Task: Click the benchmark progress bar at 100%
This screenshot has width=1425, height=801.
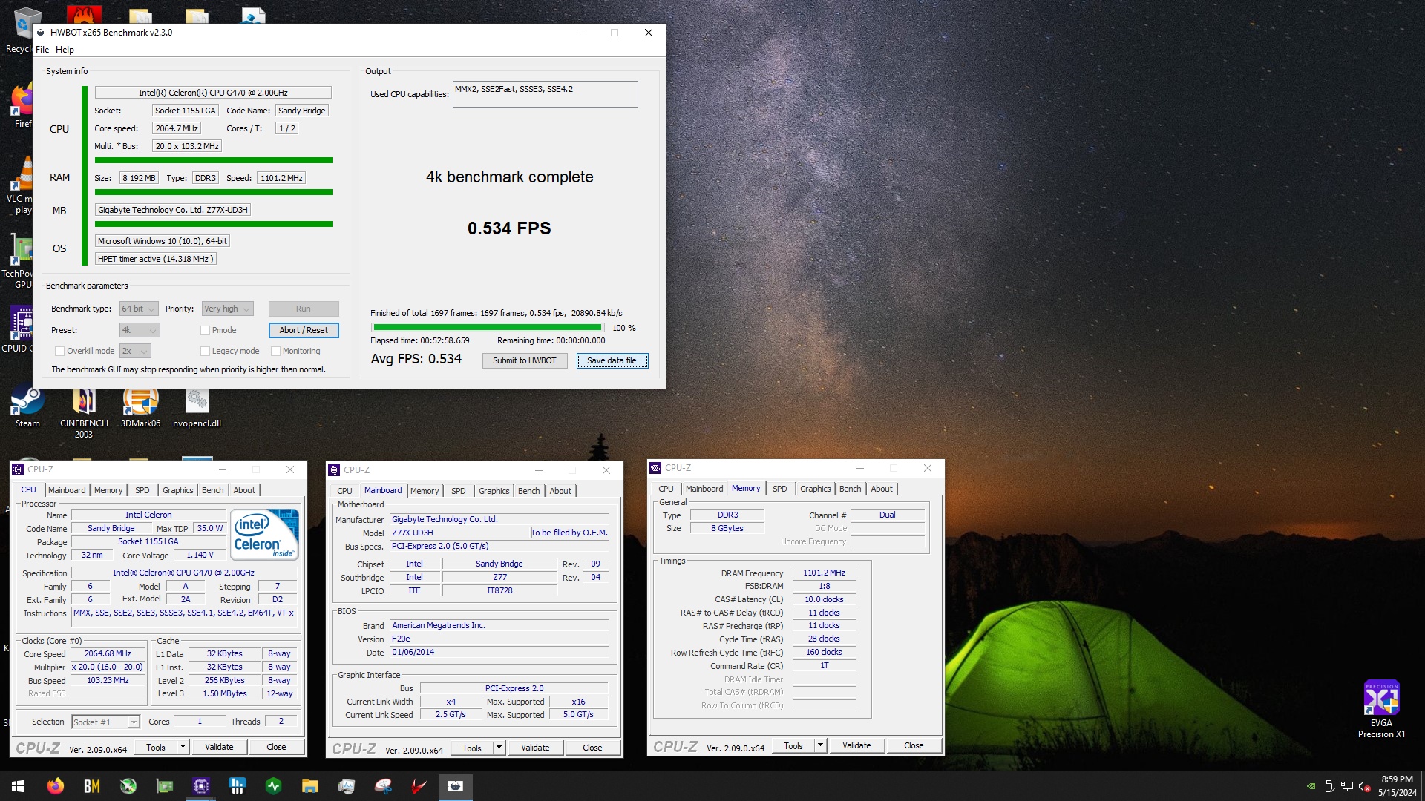Action: click(x=488, y=328)
